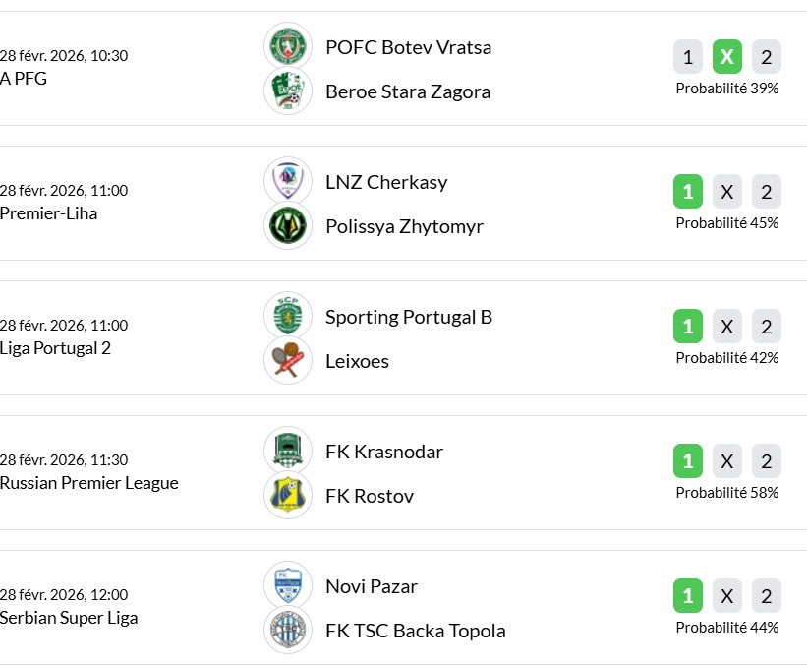The image size is (807, 666).
Task: Pick outcome 2 for Novi Pazar match
Action: point(767,596)
